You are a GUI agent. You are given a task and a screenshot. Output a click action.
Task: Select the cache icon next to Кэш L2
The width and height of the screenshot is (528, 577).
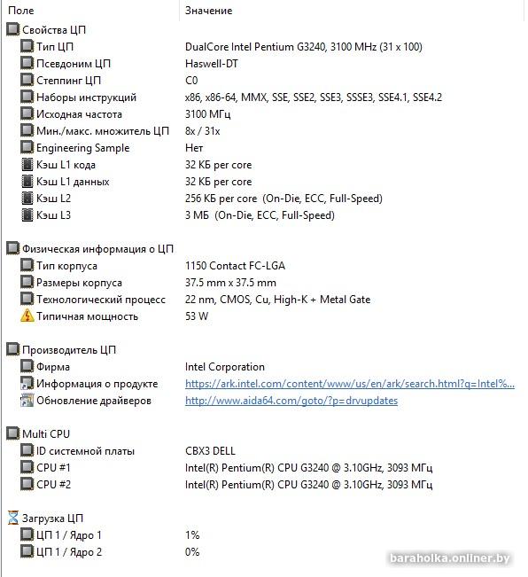(27, 198)
